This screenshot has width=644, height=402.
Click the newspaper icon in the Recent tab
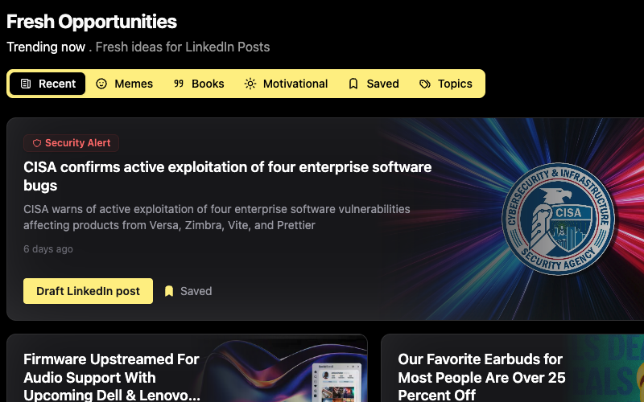26,84
